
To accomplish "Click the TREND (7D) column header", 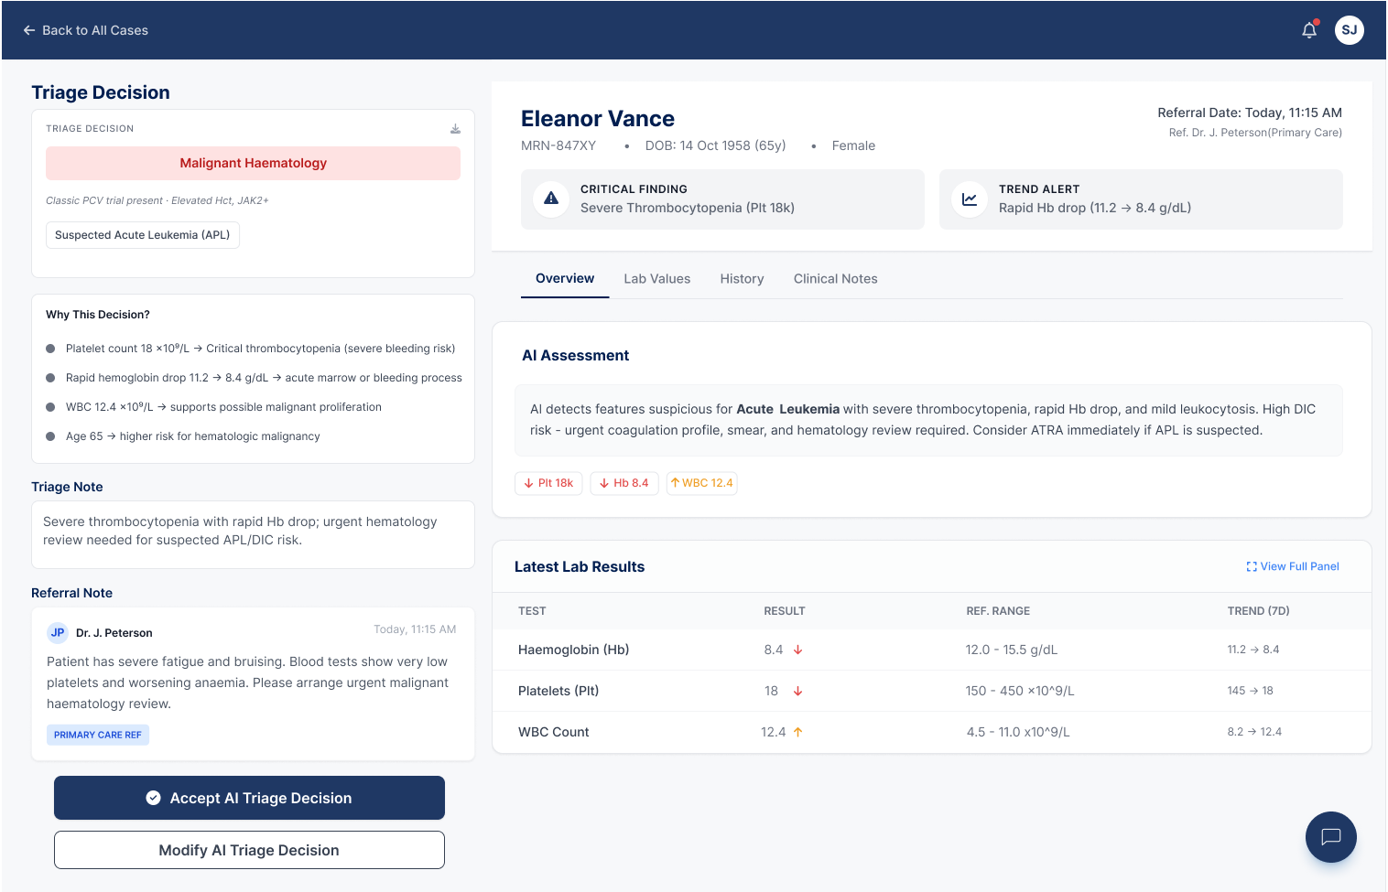I will point(1258,611).
